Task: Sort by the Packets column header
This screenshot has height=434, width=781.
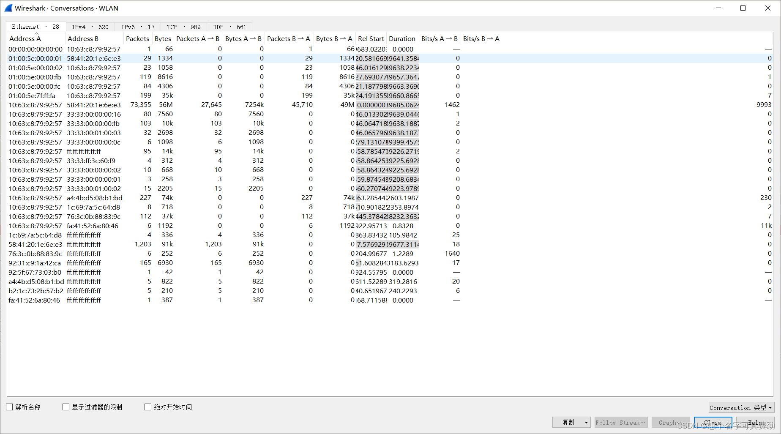Action: click(138, 38)
